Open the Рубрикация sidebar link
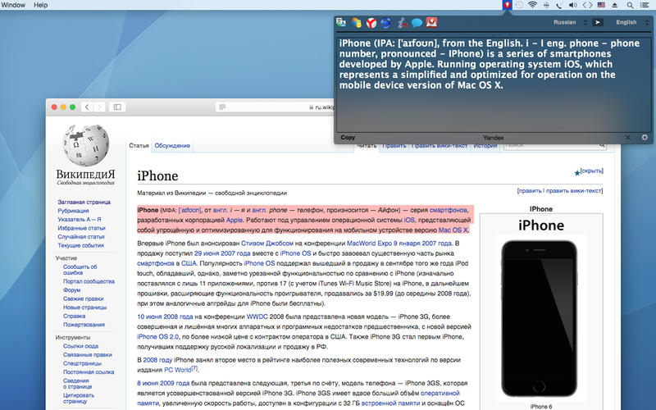 pyautogui.click(x=73, y=211)
